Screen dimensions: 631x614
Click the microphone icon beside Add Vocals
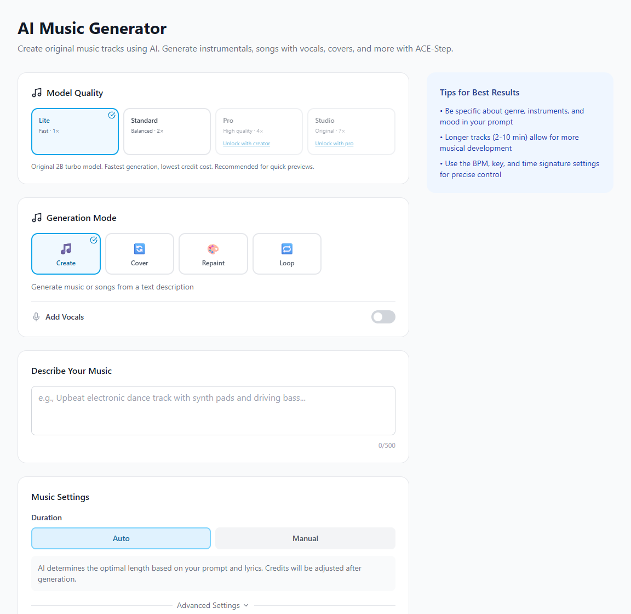[36, 317]
